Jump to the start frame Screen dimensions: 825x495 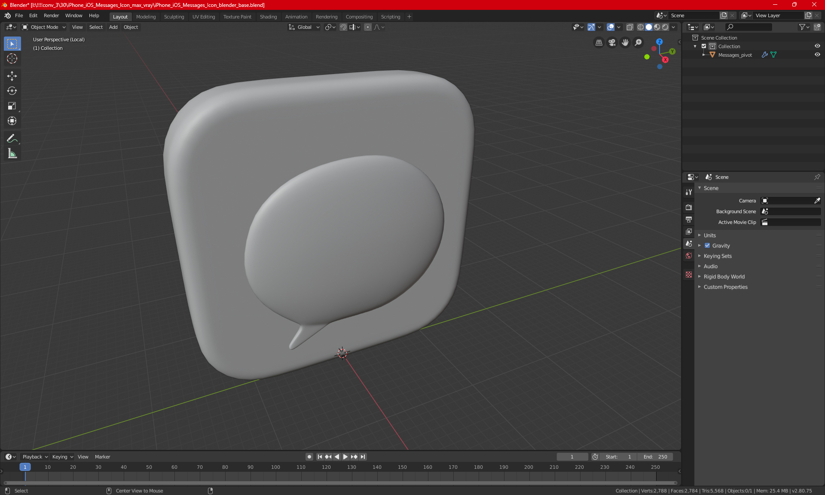[x=320, y=457]
